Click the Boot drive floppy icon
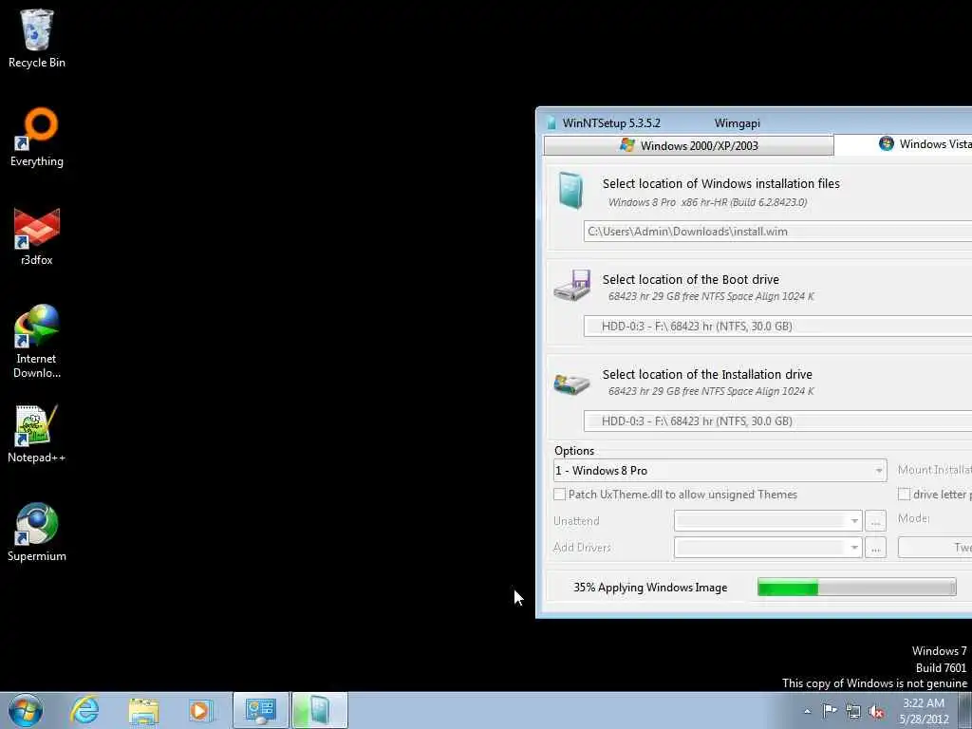 [x=571, y=286]
